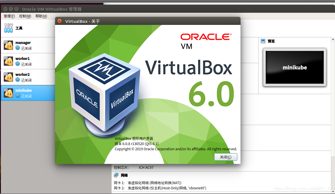Click the minikube preview thumbnail
This screenshot has height=194, width=335.
[295, 67]
